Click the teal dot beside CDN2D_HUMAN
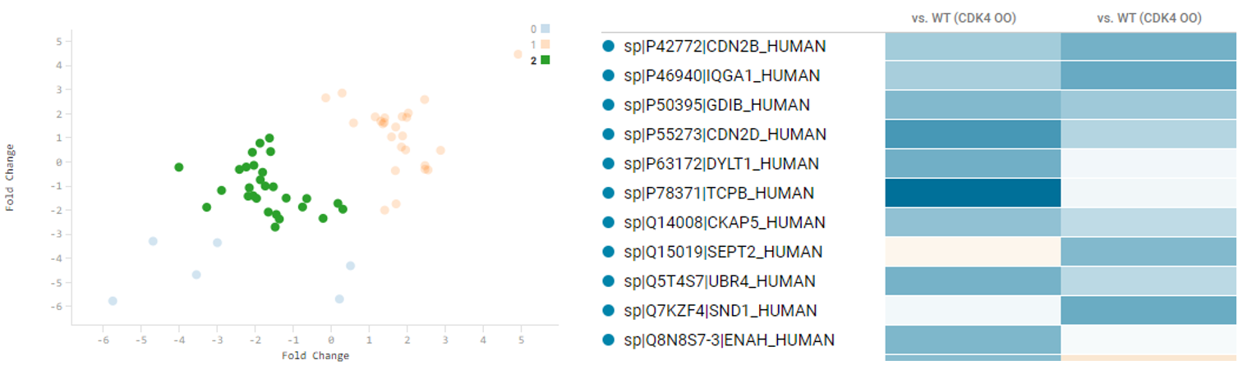 coord(609,135)
